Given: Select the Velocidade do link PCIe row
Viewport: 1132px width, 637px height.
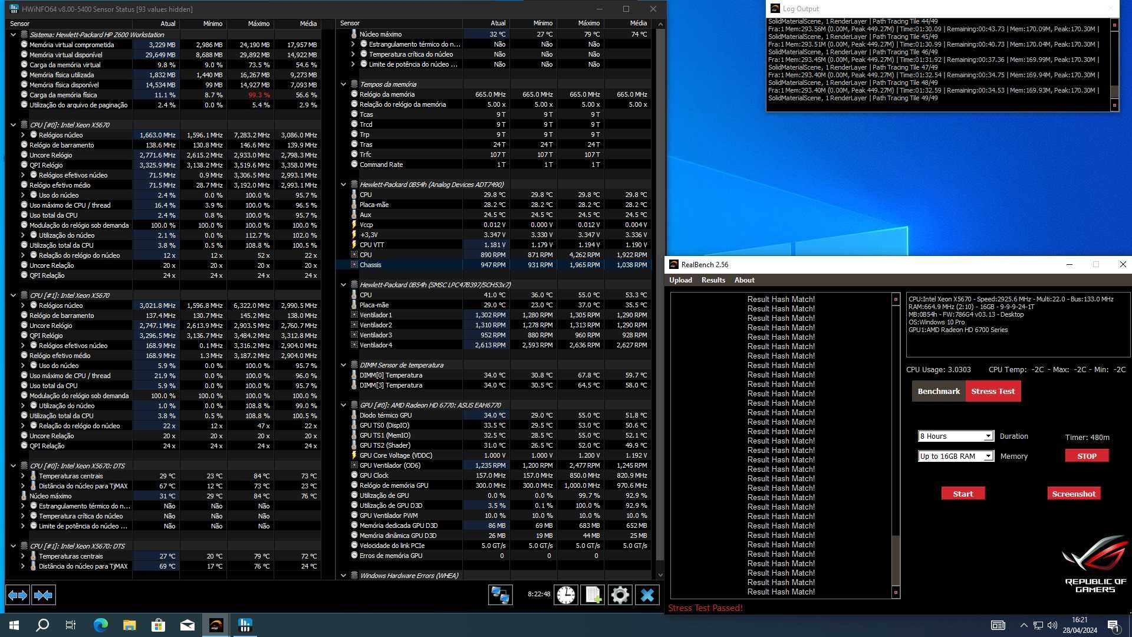Looking at the screenshot, I should 494,546.
